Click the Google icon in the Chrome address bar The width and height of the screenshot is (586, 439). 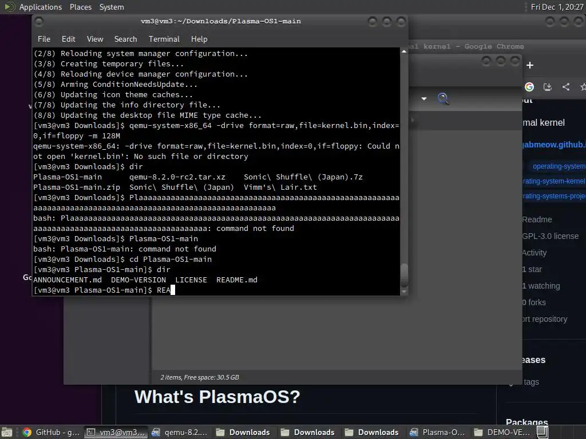click(x=529, y=87)
